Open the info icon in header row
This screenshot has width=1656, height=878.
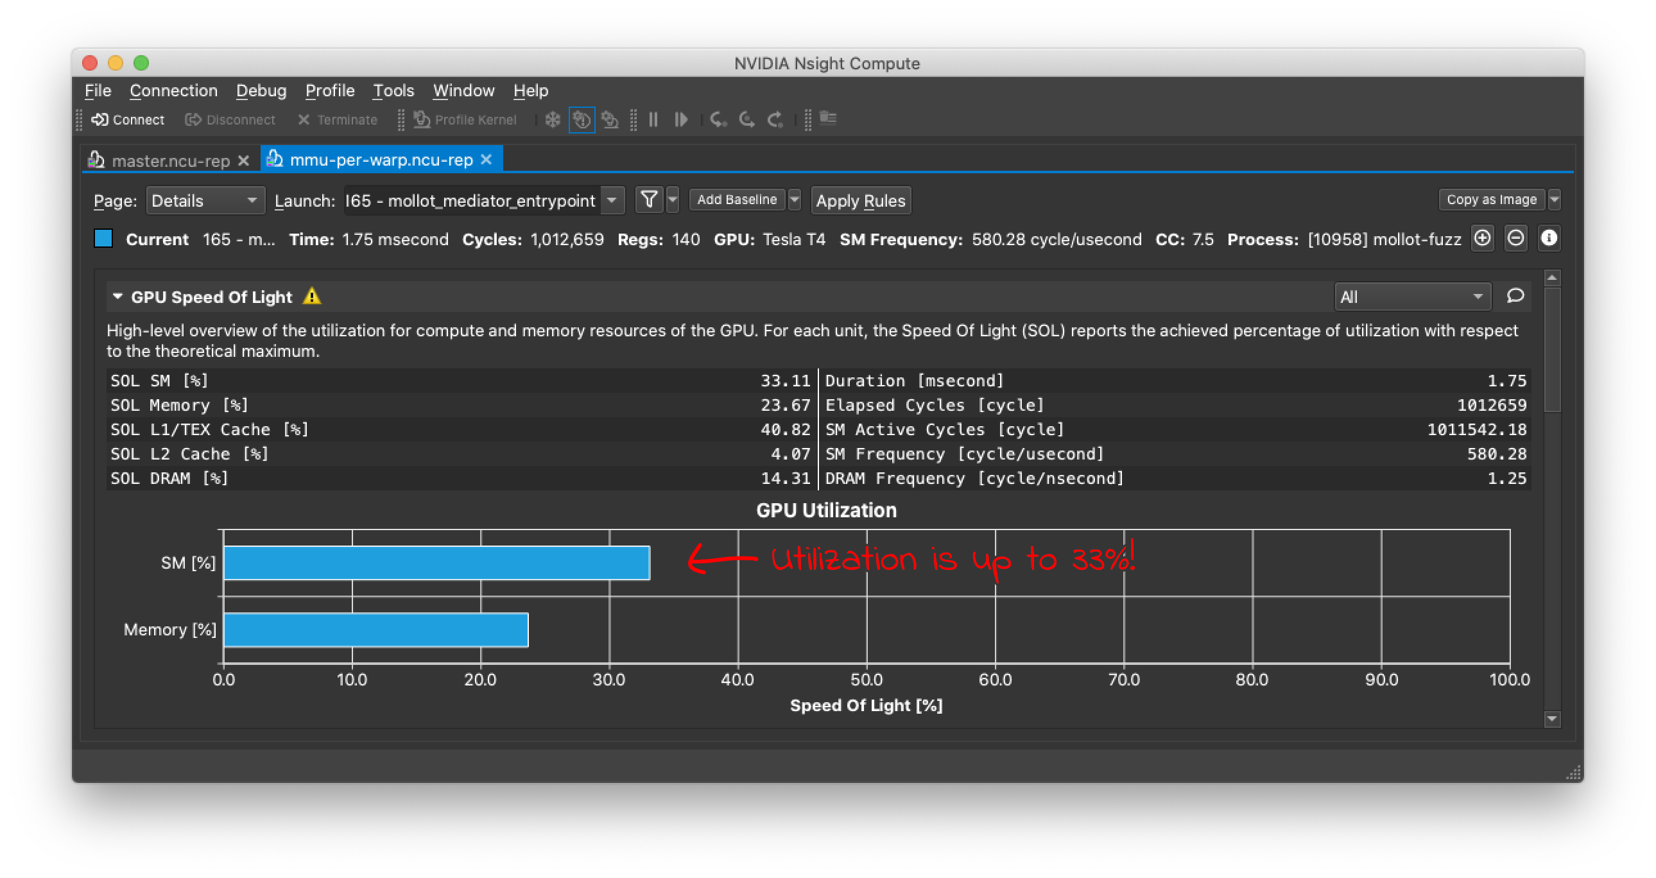click(1549, 239)
